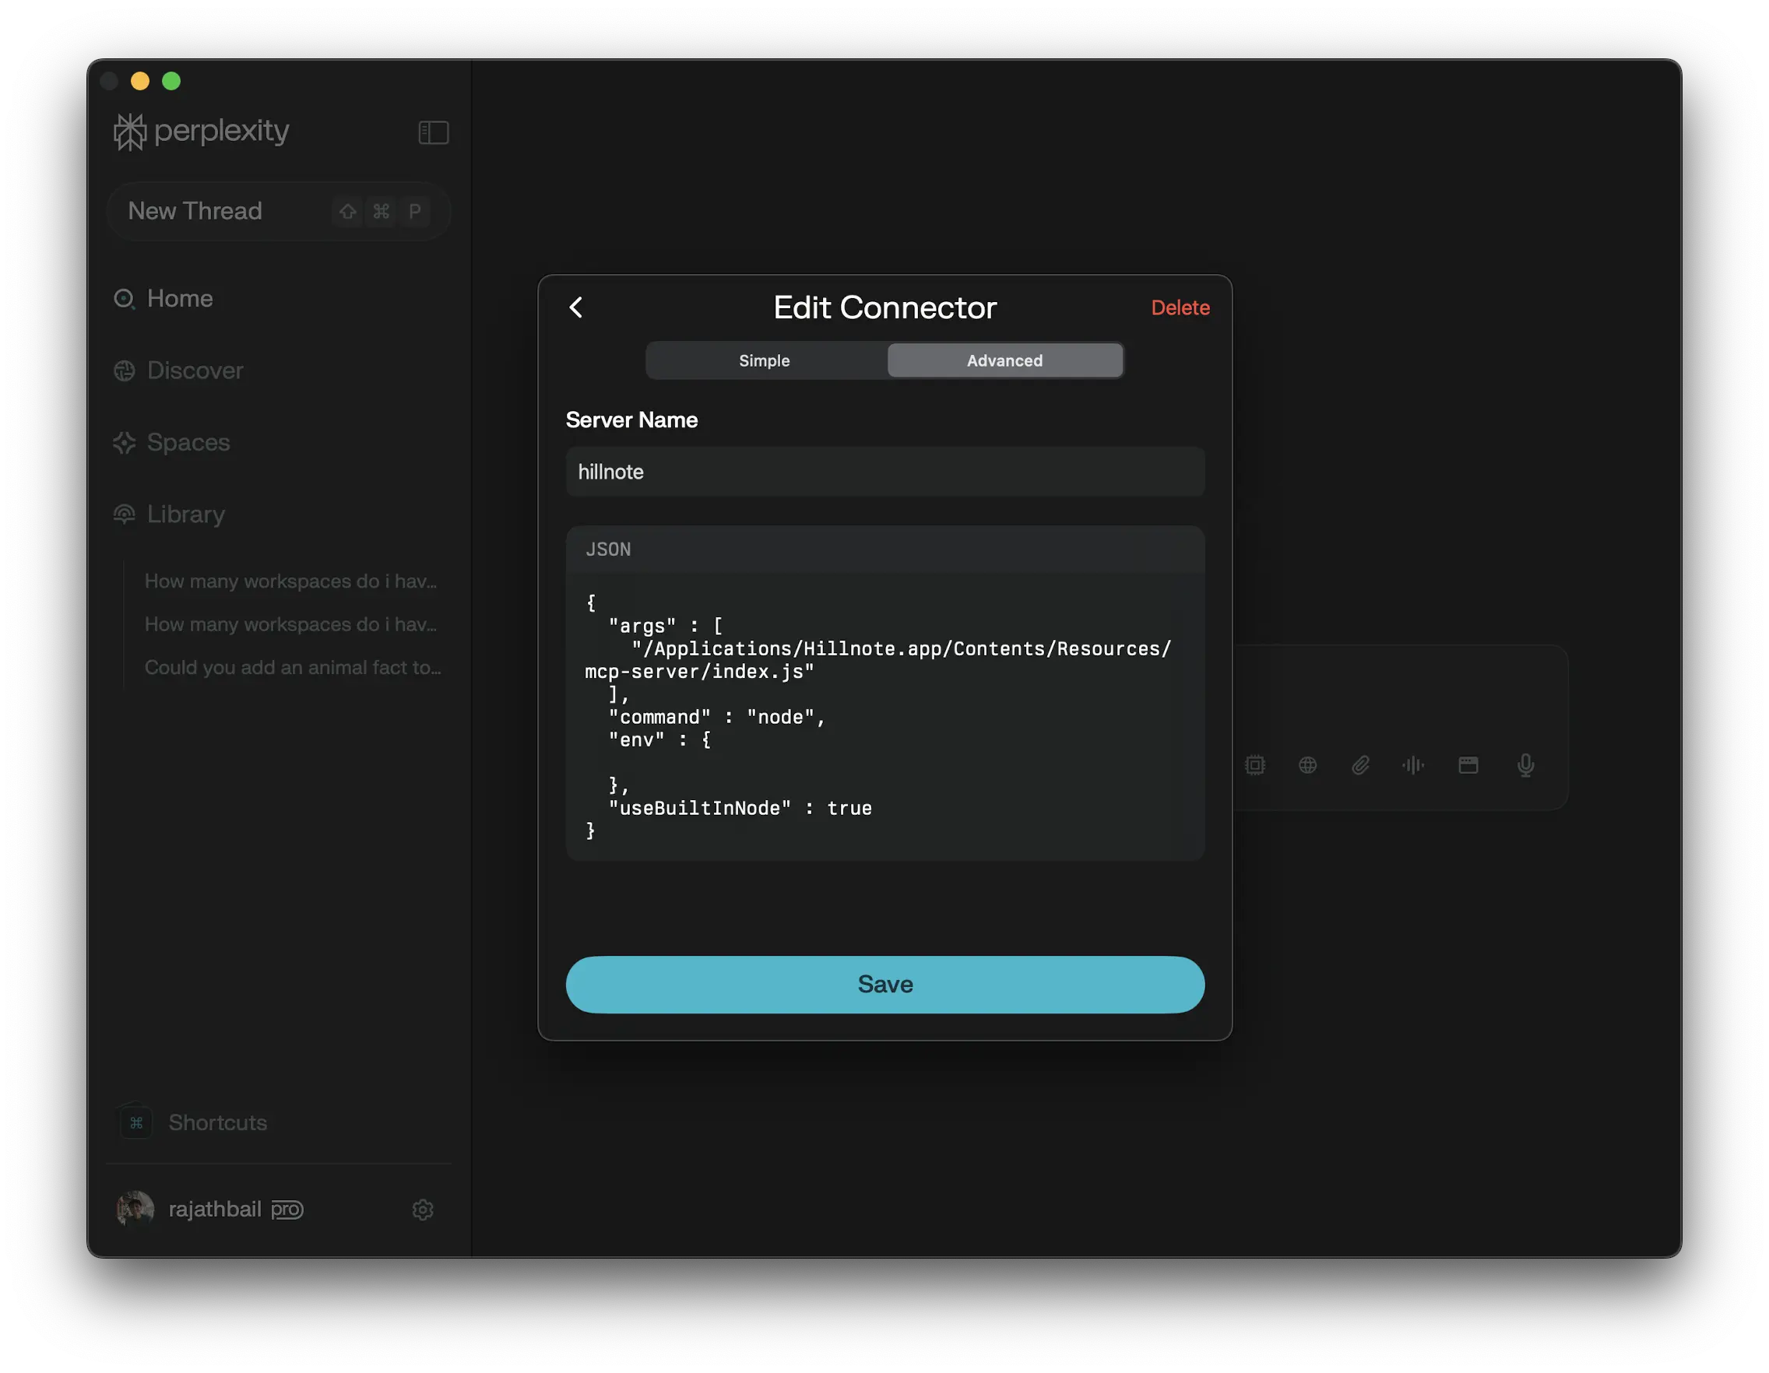This screenshot has height=1373, width=1769.
Task: Select the Advanced tab
Action: [x=1004, y=360]
